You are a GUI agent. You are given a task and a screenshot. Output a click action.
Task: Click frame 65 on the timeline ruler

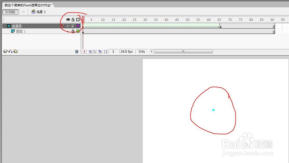(x=219, y=20)
